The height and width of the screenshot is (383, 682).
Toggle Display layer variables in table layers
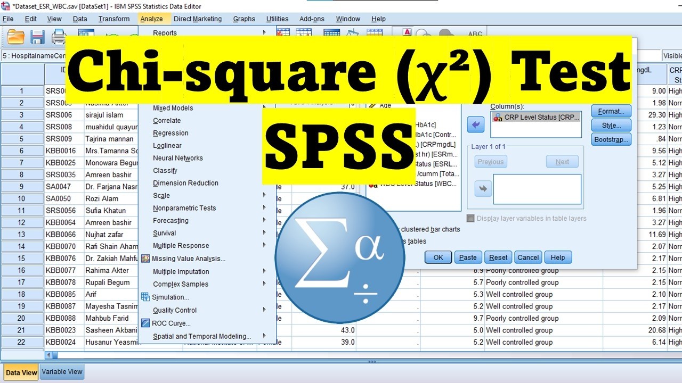click(470, 218)
